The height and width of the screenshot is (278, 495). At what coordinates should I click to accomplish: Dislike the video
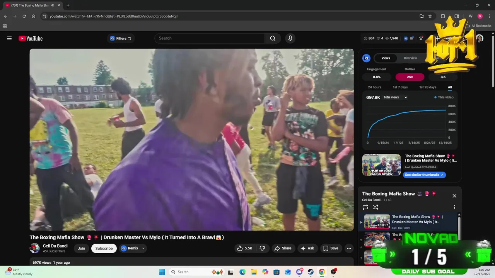(x=262, y=248)
